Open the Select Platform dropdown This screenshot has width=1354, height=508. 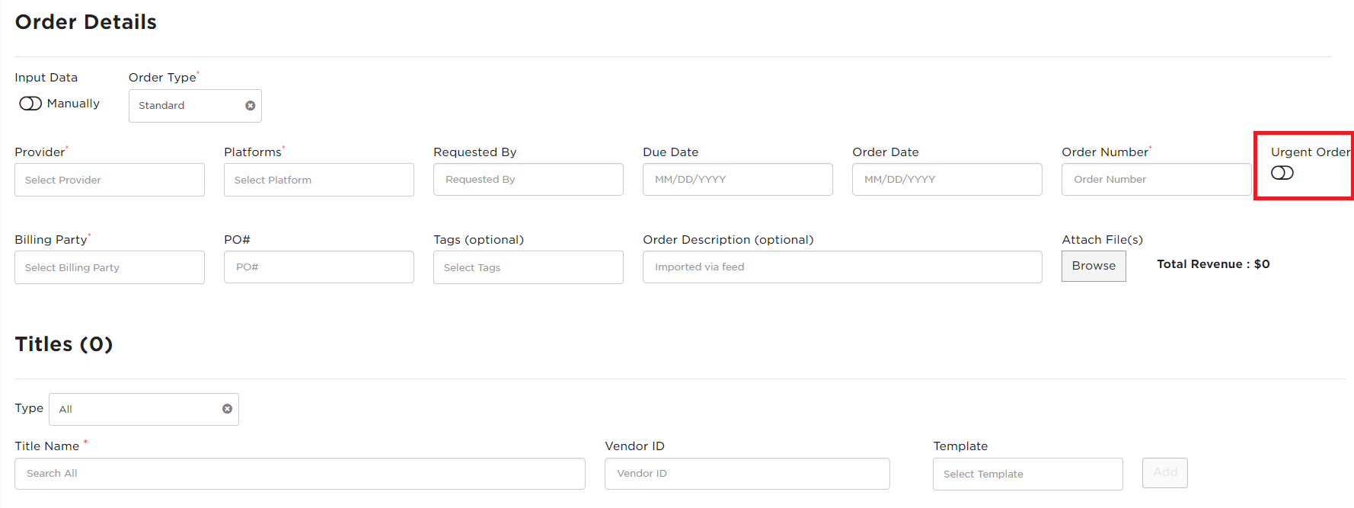click(319, 180)
